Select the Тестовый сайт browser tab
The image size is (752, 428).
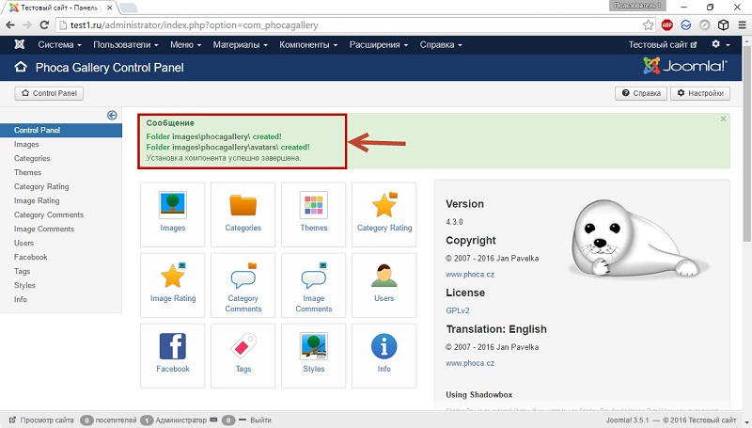pyautogui.click(x=60, y=8)
